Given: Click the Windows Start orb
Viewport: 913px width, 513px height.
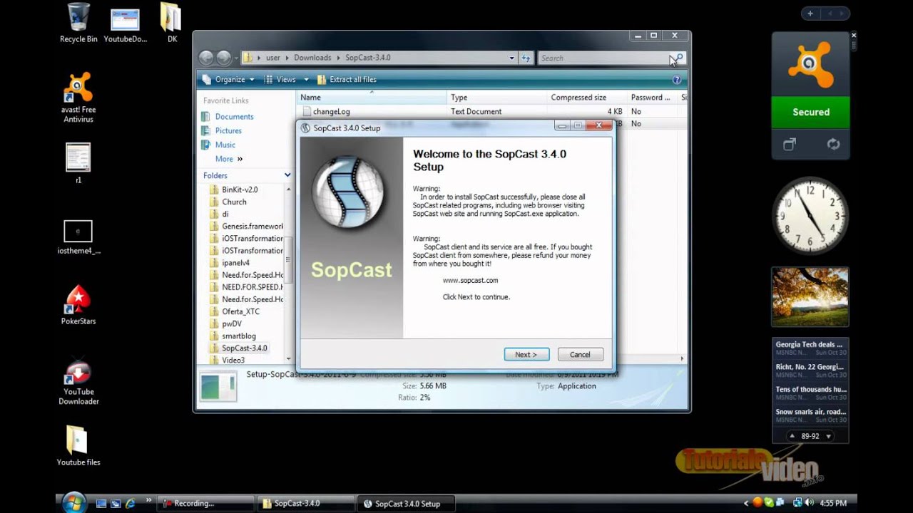Looking at the screenshot, I should pyautogui.click(x=74, y=503).
